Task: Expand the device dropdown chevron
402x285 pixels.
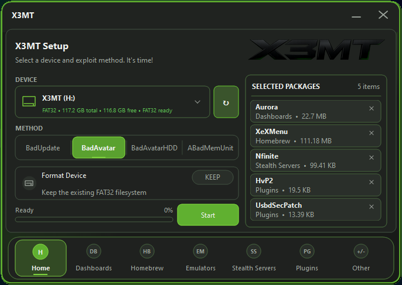Action: click(x=197, y=102)
